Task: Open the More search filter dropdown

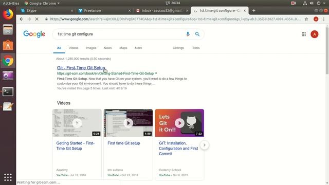Action: [x=138, y=48]
